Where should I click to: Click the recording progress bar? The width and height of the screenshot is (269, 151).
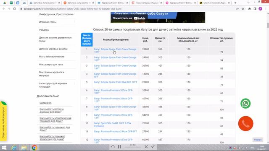133,147
